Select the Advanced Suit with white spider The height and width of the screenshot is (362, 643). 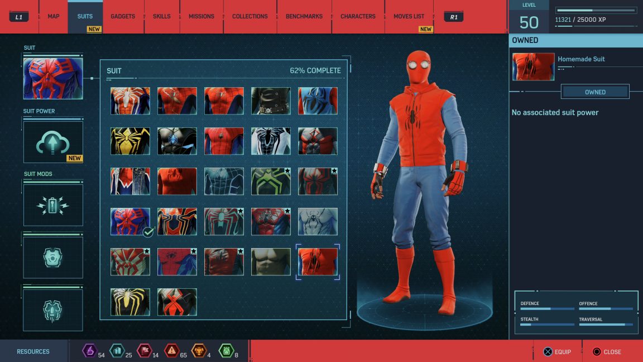[130, 101]
